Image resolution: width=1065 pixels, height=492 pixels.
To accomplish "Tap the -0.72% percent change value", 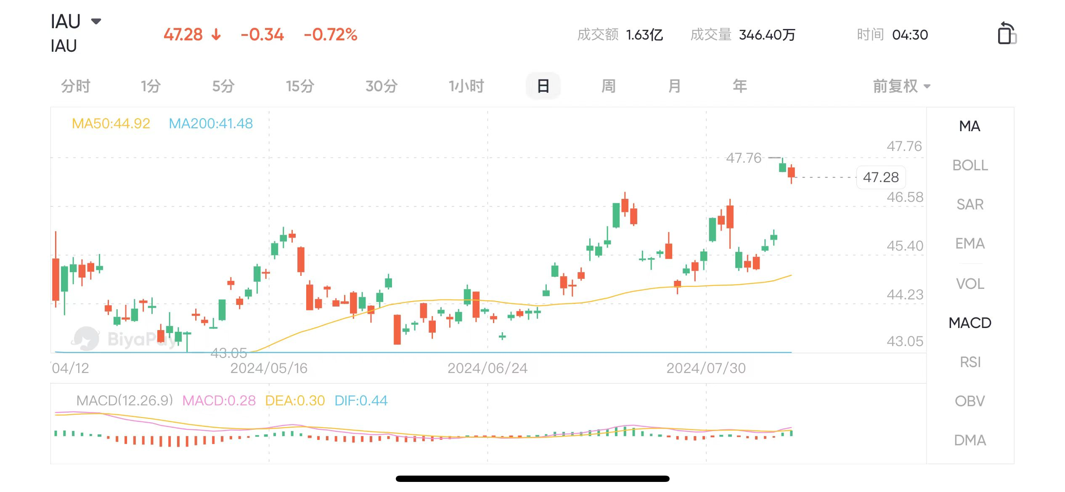I will point(331,34).
